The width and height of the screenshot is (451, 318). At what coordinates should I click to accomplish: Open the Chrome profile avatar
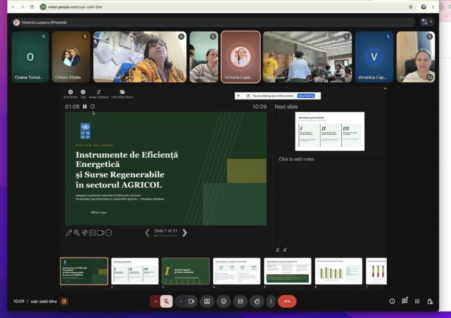[x=424, y=7]
